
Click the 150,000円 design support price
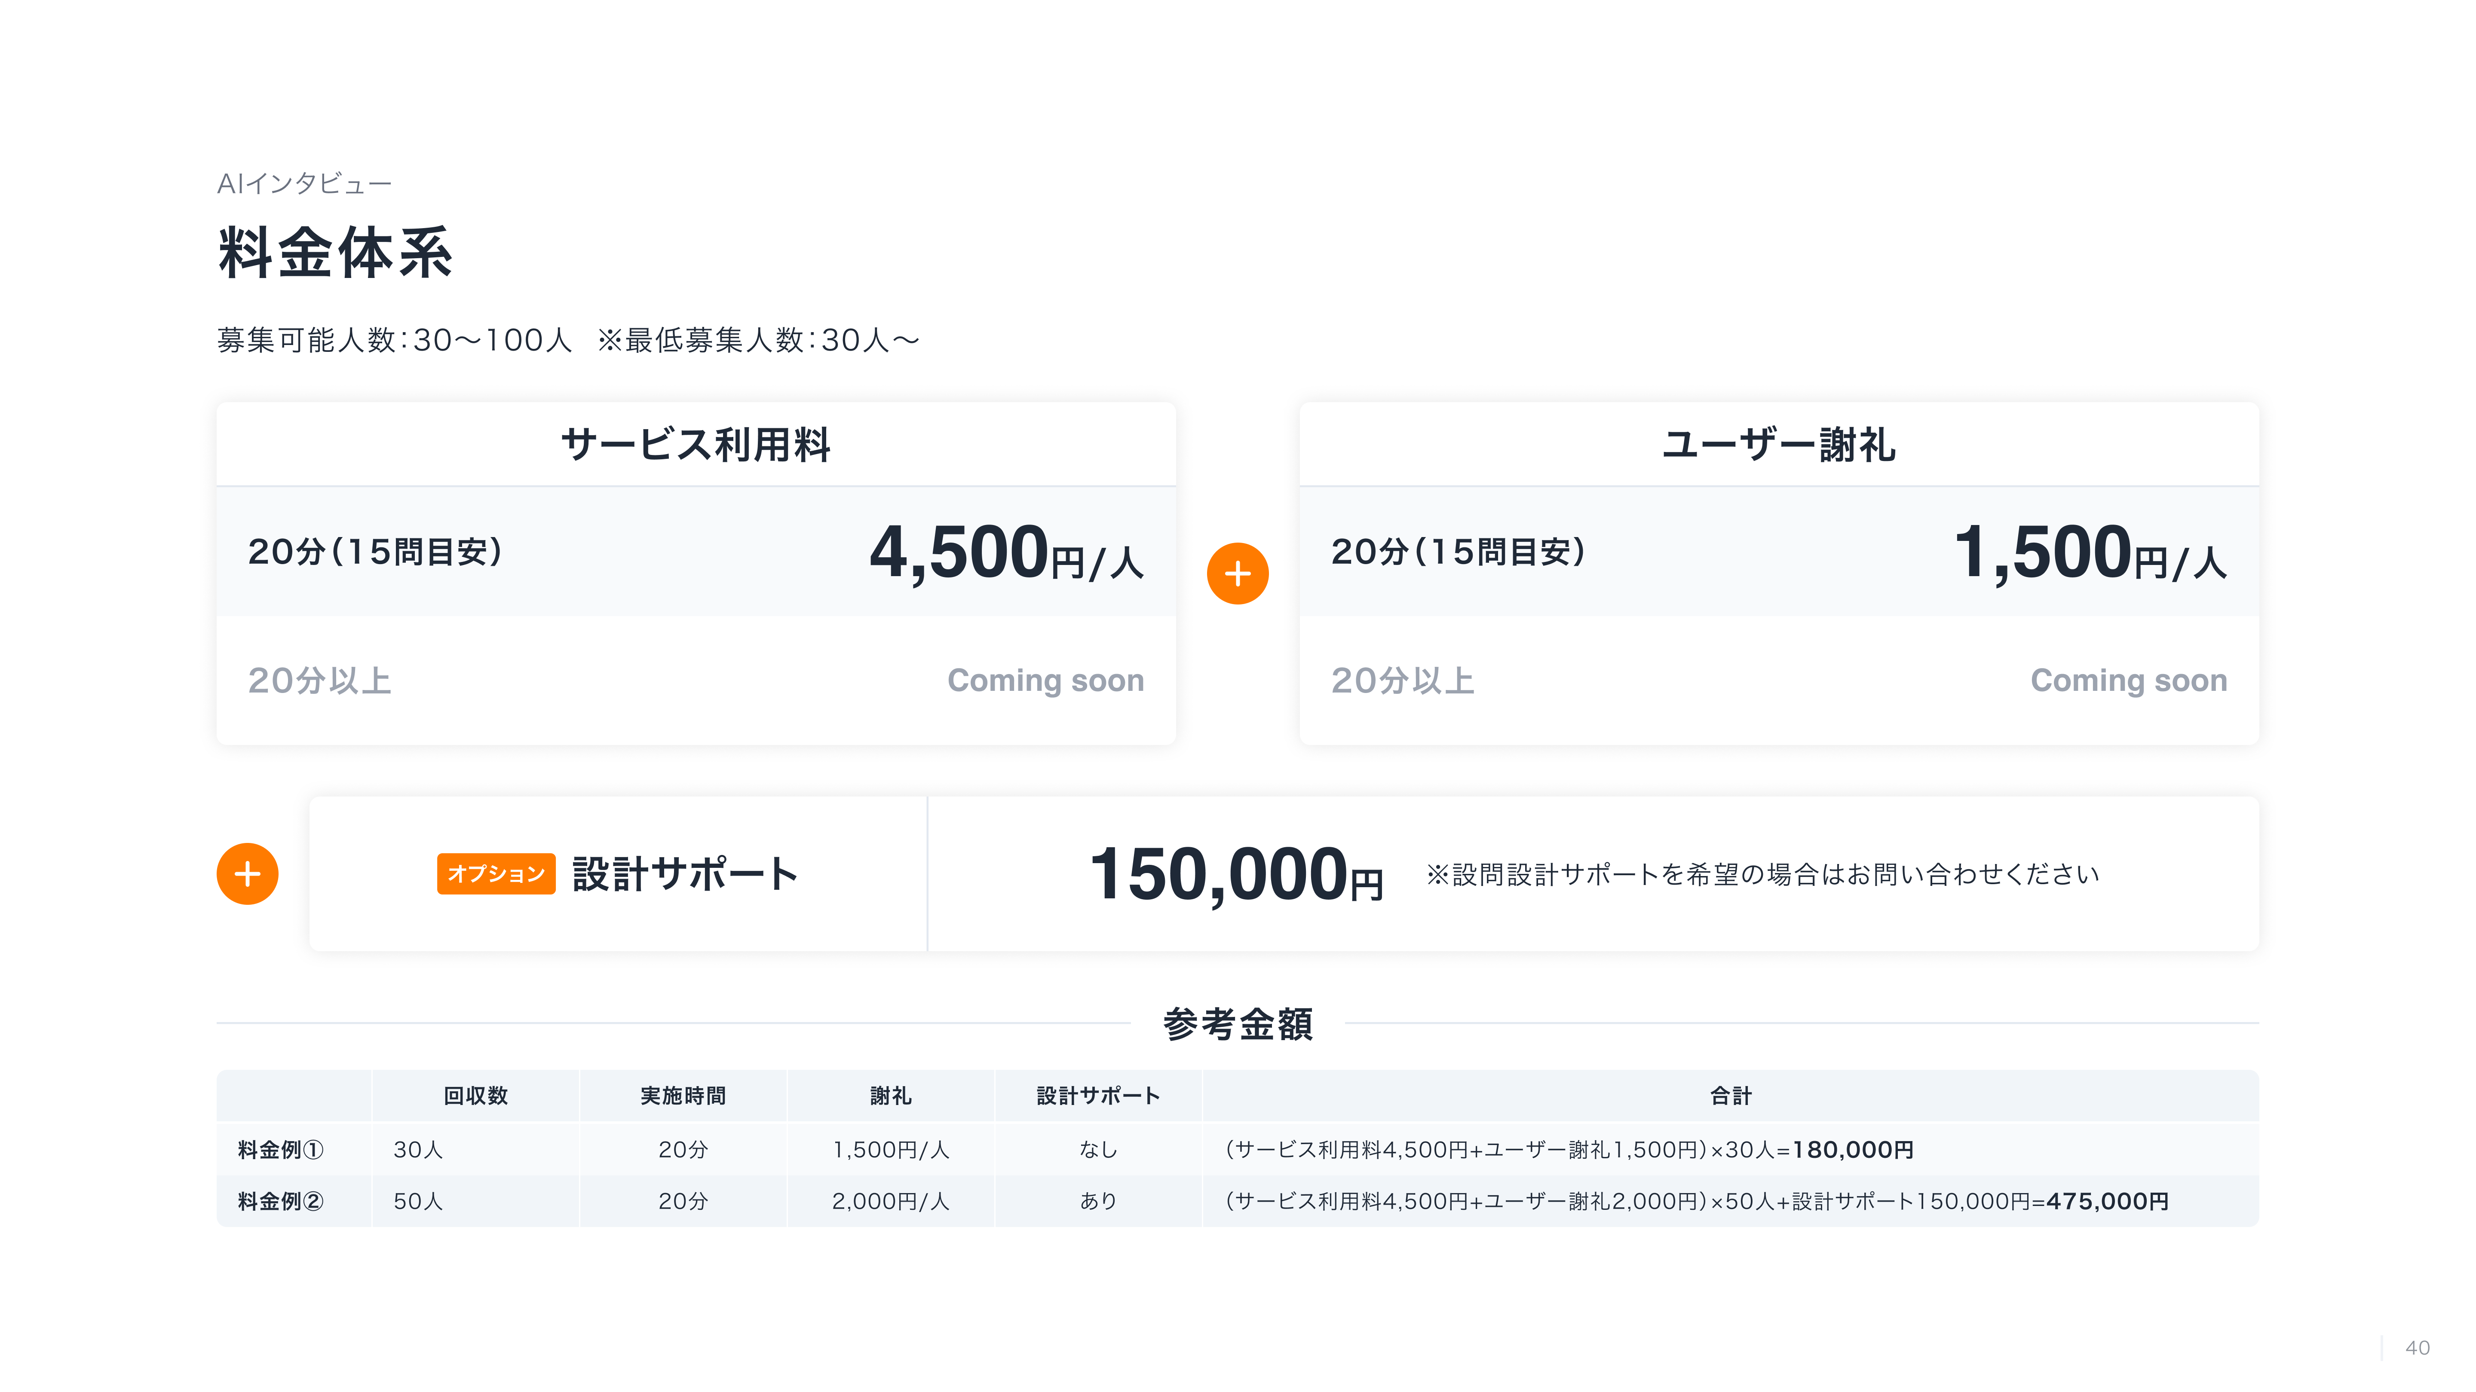pyautogui.click(x=1236, y=874)
